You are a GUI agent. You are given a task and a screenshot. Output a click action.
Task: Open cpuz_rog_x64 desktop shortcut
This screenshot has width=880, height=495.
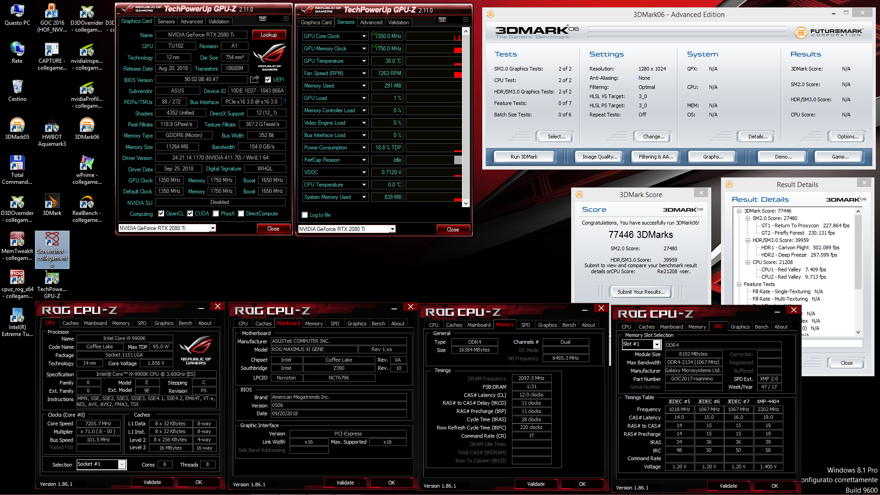[x=17, y=284]
